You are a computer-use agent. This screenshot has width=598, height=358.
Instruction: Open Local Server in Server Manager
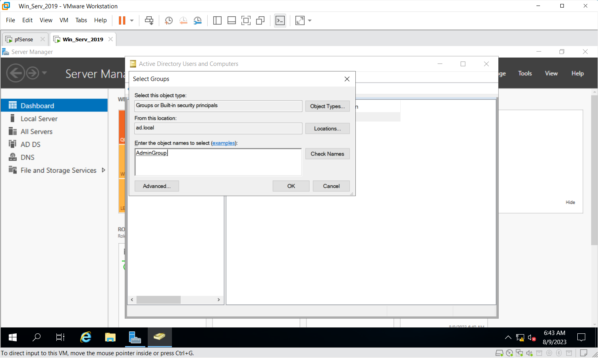point(54,119)
